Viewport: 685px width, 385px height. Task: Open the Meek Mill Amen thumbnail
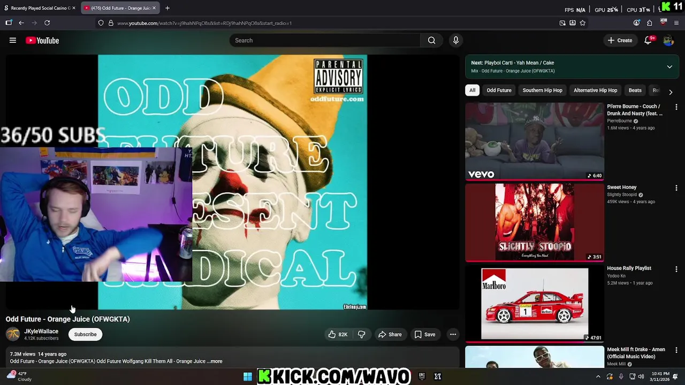[534, 357]
